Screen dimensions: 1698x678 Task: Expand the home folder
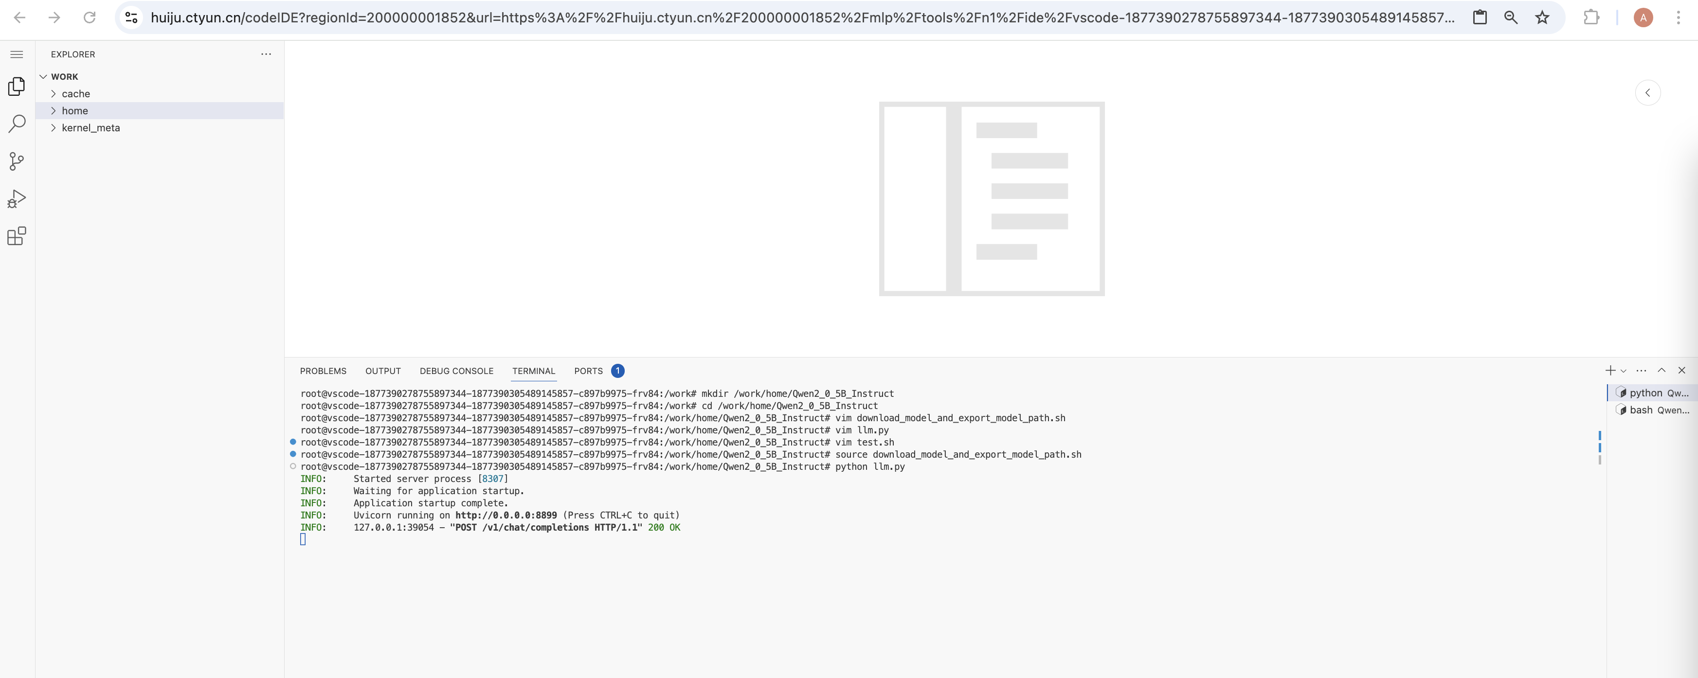coord(160,111)
